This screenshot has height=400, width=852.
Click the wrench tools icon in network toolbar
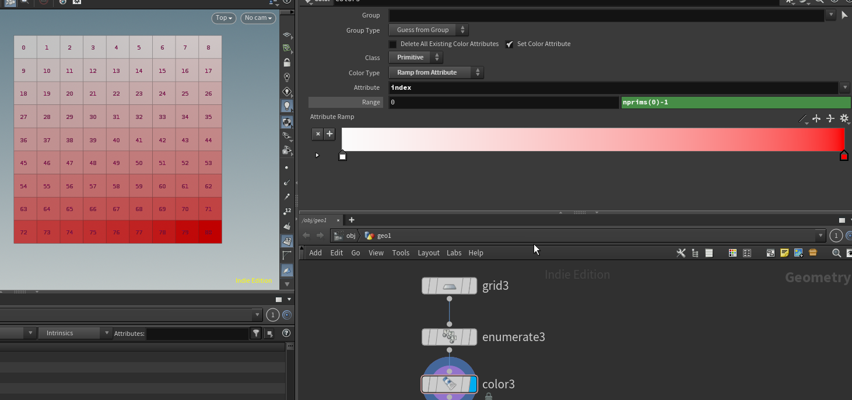pos(681,253)
